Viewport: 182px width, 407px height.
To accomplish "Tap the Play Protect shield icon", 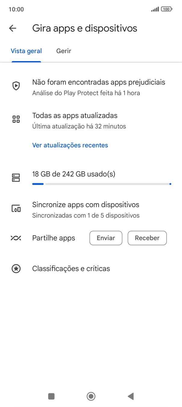I will click(16, 86).
